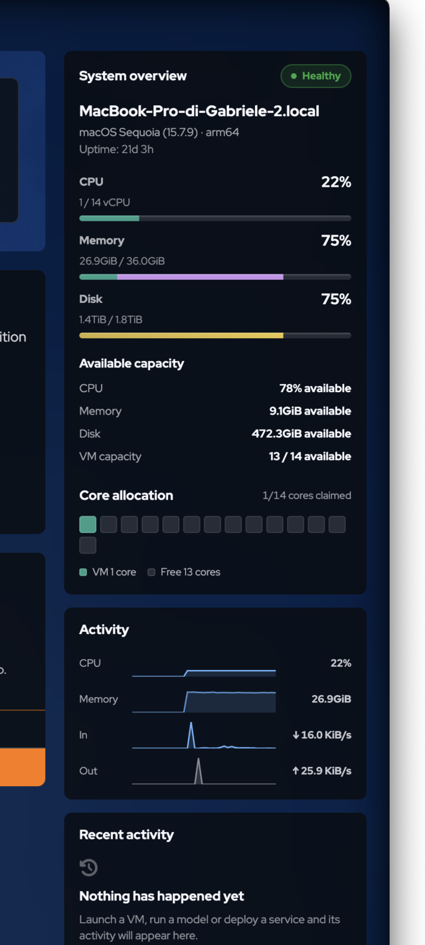Click the CPU usage progress bar

(x=215, y=218)
